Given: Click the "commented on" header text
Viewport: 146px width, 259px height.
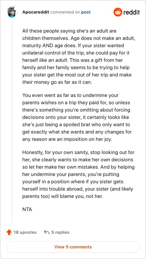Looking at the screenshot, I should [65, 12].
